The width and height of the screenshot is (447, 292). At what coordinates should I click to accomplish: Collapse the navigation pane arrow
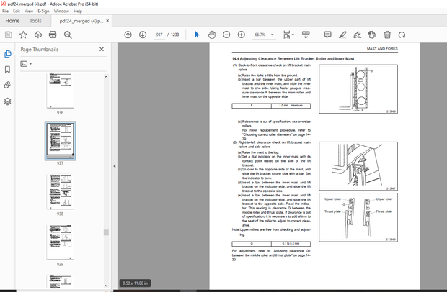[x=115, y=166]
